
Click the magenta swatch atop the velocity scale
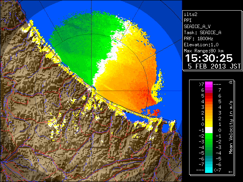point(209,85)
